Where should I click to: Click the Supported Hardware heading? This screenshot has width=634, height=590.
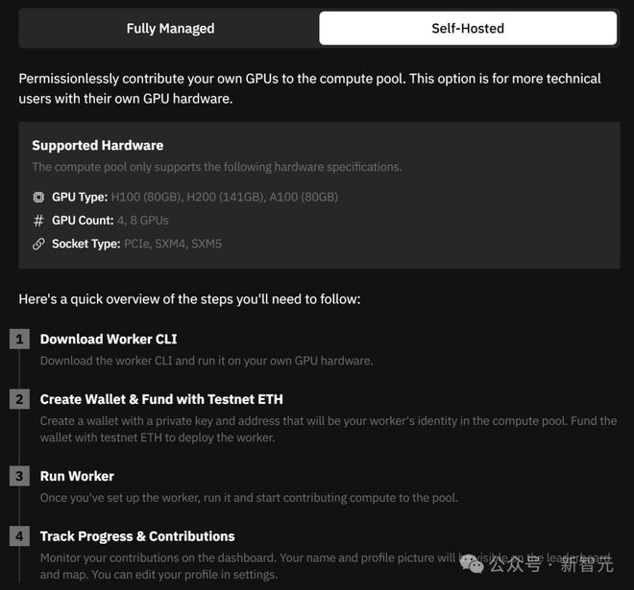click(98, 146)
